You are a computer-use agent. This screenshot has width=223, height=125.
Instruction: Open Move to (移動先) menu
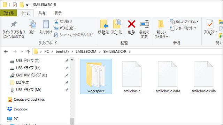tap(103, 27)
